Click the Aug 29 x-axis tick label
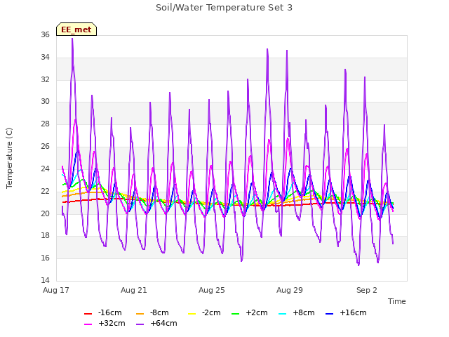The width and height of the screenshot is (449, 337). coord(290,290)
